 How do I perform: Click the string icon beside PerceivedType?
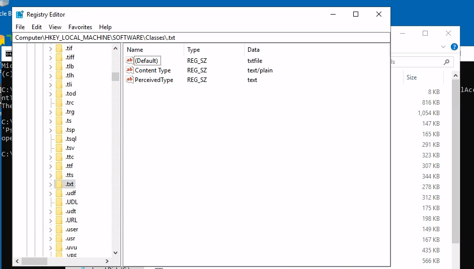pyautogui.click(x=130, y=80)
